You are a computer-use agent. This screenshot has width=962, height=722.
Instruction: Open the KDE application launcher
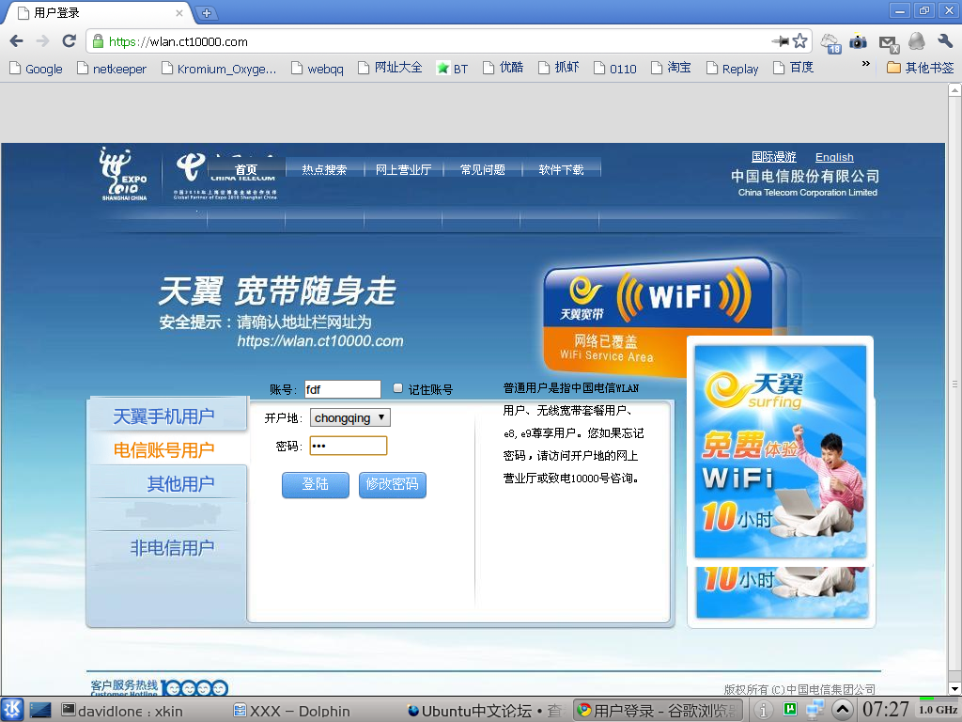pos(11,711)
